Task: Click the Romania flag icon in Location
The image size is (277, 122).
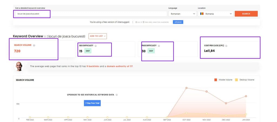Action: [x=202, y=14]
